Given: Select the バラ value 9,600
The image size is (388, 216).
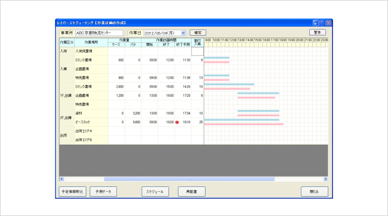Looking at the screenshot, I should [133, 122].
